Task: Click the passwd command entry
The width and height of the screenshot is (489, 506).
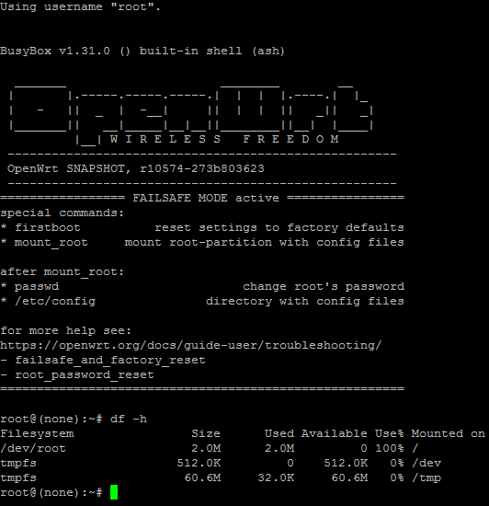Action: click(37, 286)
